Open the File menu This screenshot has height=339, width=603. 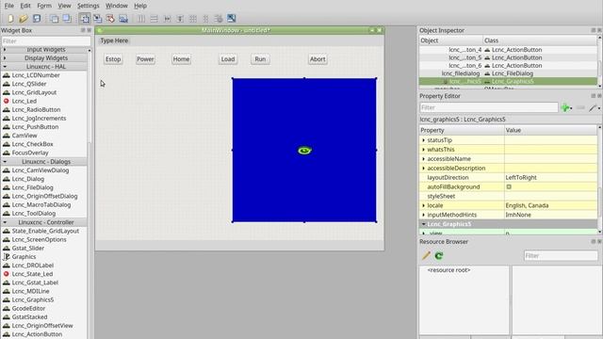tap(8, 6)
